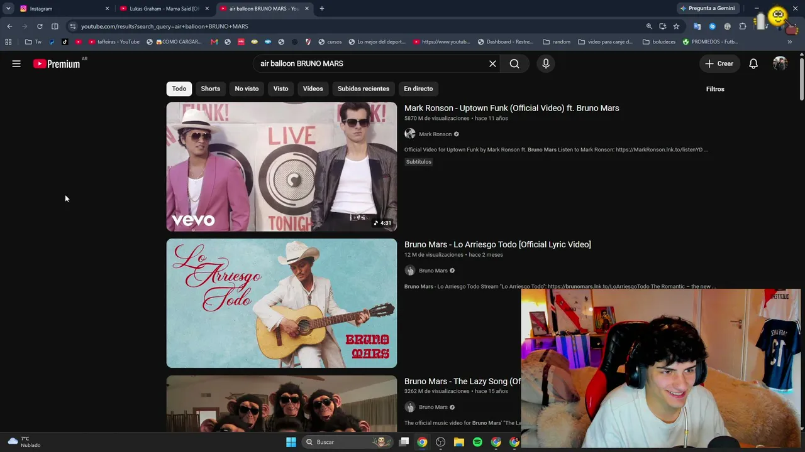Toggle the browser side panel icon
The width and height of the screenshot is (805, 452).
coord(55,26)
